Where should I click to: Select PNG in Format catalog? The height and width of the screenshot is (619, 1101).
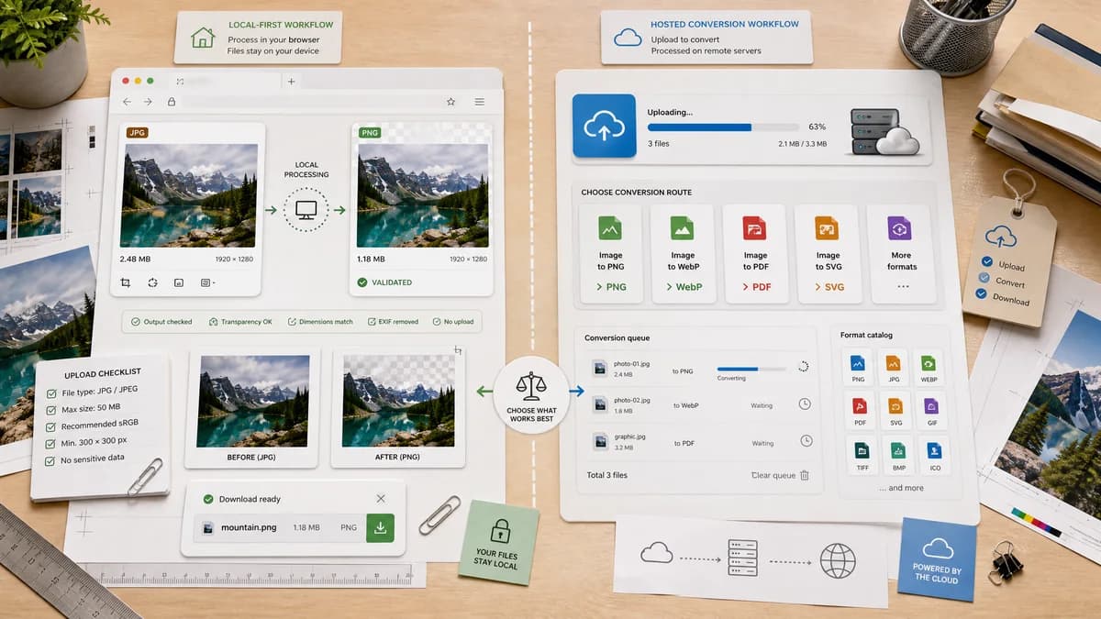859,368
